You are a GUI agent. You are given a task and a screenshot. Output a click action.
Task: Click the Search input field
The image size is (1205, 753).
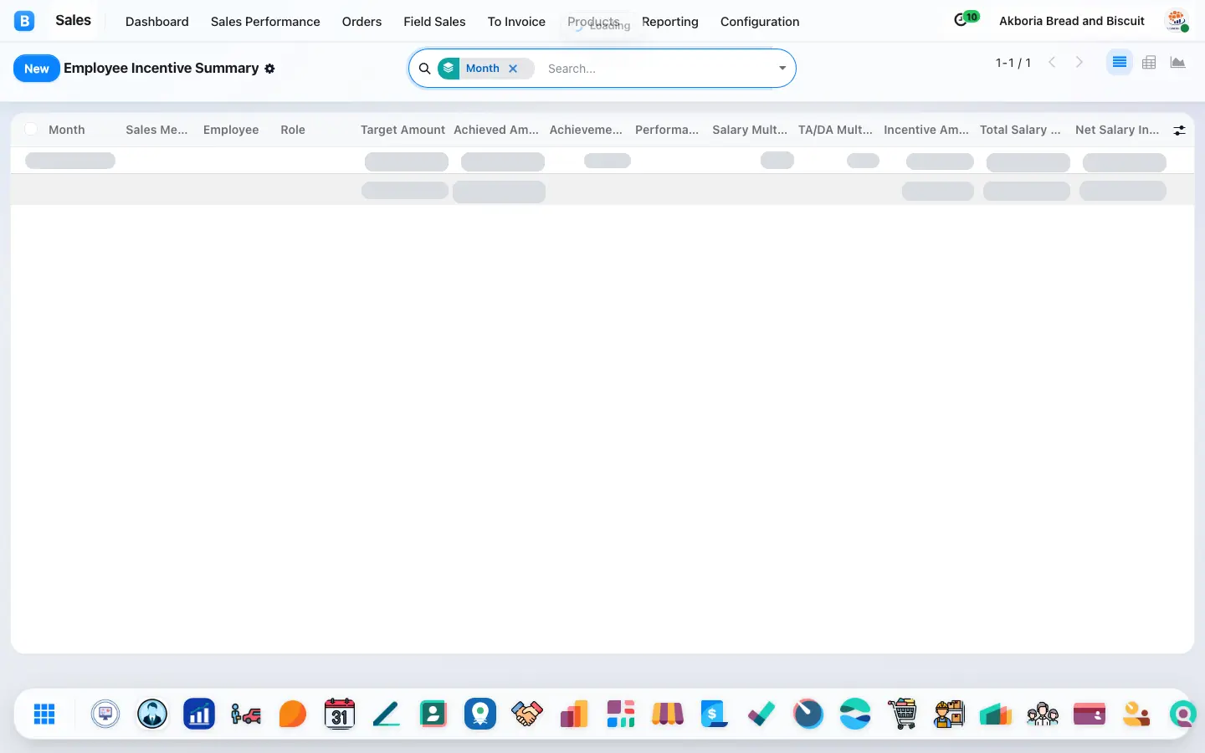click(657, 69)
